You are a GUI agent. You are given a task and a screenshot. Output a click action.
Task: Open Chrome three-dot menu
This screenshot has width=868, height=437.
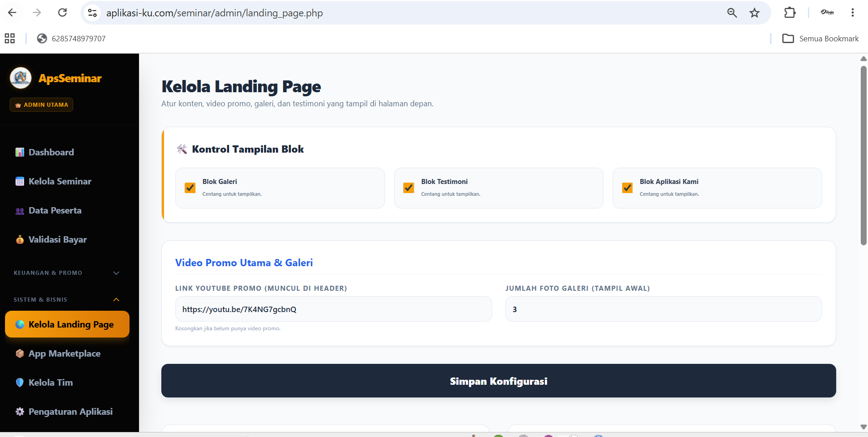tap(853, 13)
